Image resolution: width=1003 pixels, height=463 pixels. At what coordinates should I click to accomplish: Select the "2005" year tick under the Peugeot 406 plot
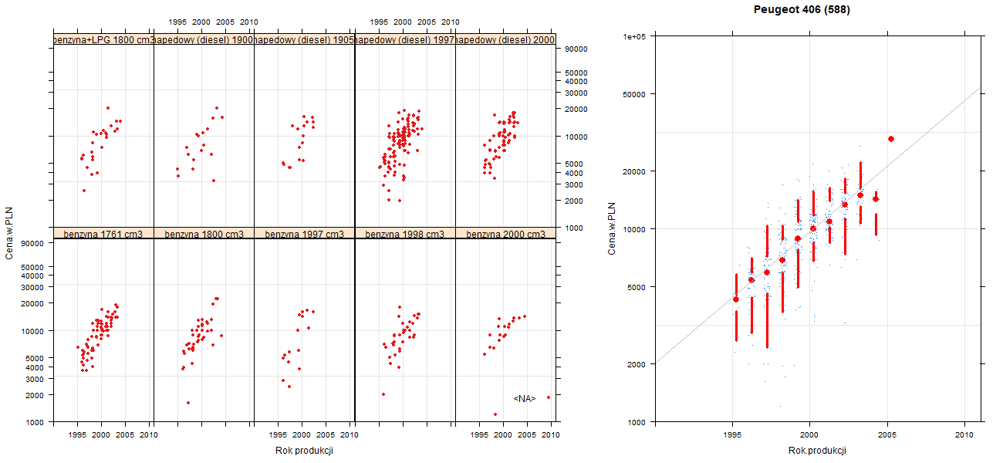[887, 436]
